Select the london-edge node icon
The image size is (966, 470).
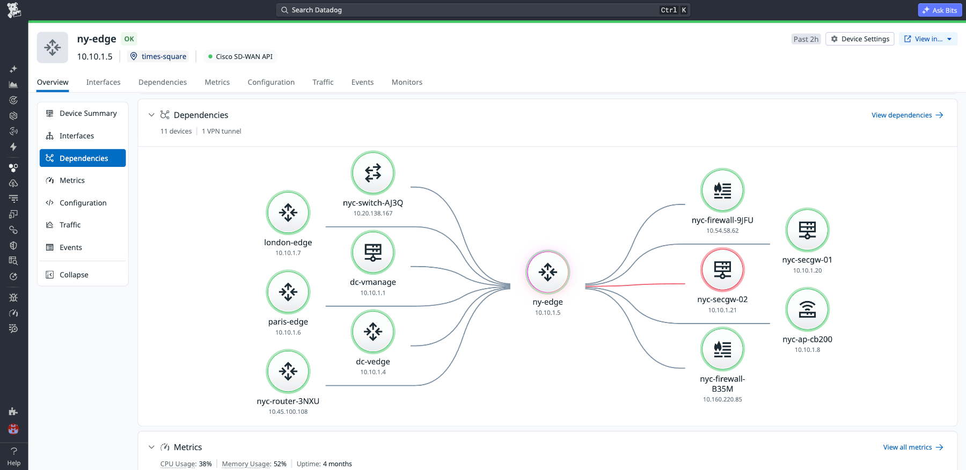point(288,212)
